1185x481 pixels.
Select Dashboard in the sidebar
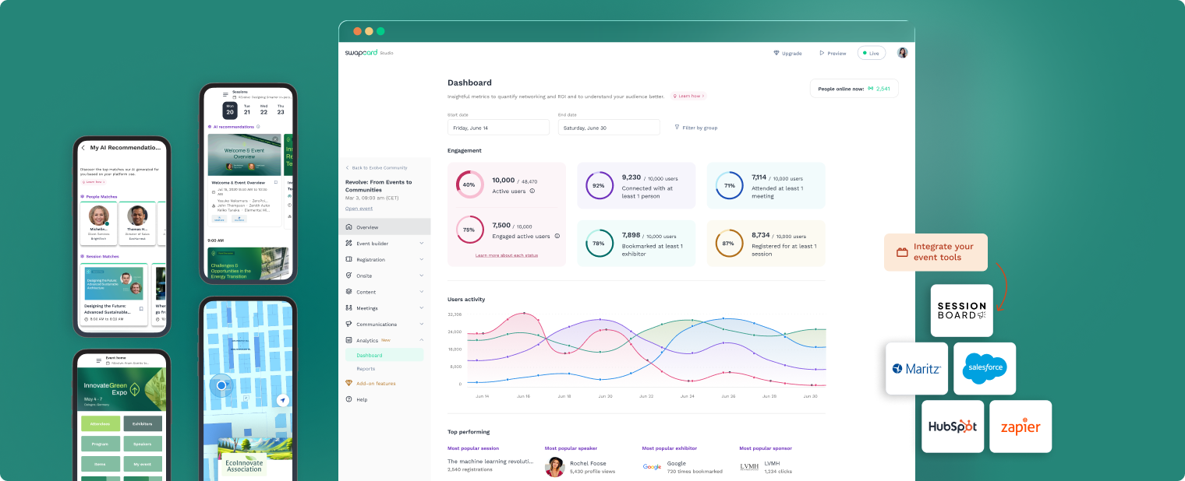pos(368,354)
